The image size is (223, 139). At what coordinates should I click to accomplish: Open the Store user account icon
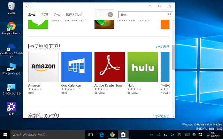coord(110,15)
